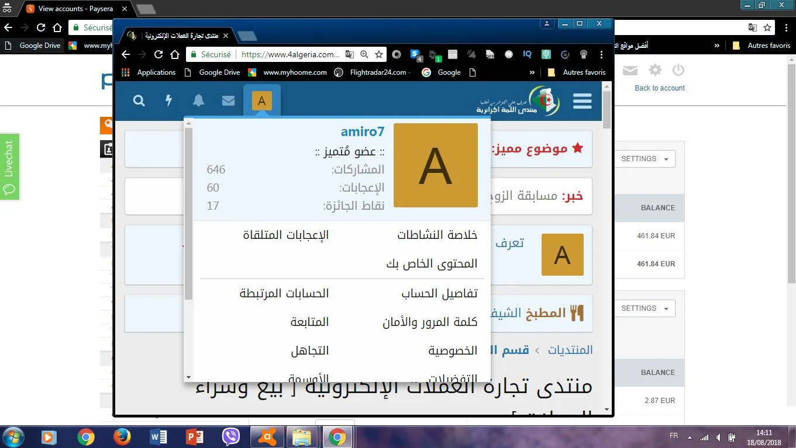Click the hamburger menu icon in forum header
The image size is (796, 448).
582,101
